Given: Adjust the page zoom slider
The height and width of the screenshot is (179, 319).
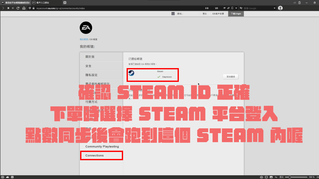Looking at the screenshot, I should [296, 177].
